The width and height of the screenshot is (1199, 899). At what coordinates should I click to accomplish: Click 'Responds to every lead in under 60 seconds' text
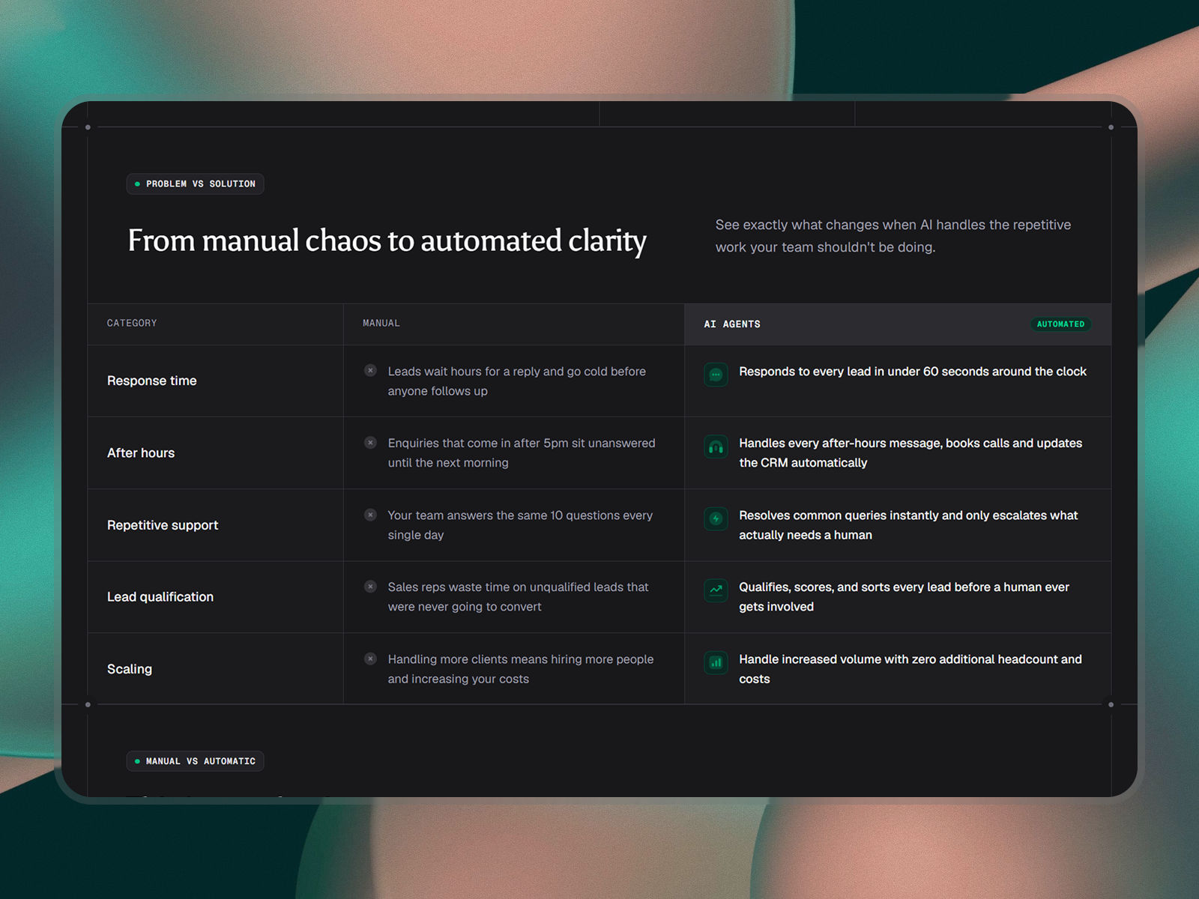tap(913, 372)
